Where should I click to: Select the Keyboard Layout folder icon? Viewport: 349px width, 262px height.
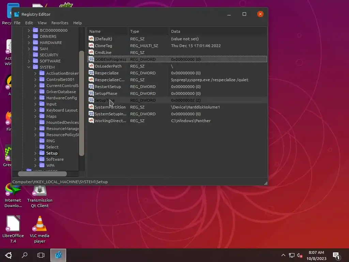(x=42, y=110)
